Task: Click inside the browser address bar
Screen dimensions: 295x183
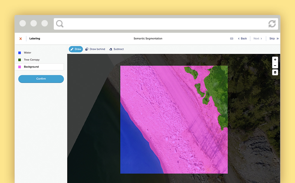Action: [x=162, y=24]
